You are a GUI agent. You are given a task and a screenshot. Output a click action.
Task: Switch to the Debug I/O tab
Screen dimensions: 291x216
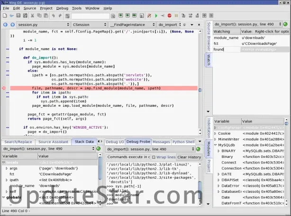(115, 142)
